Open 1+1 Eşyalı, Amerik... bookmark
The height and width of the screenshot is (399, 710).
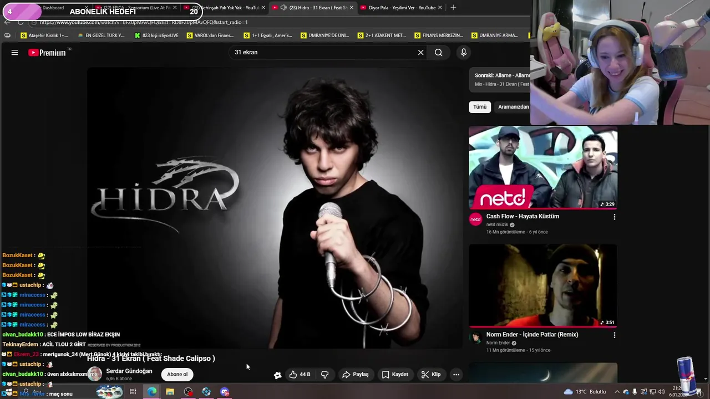(267, 35)
